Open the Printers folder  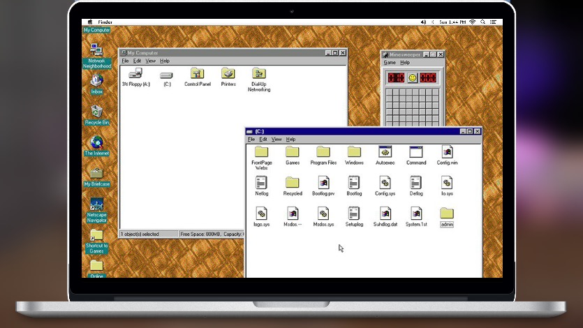228,77
